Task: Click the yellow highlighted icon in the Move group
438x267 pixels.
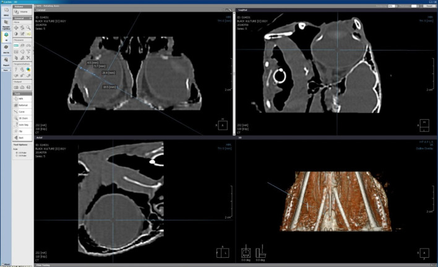Action: click(x=28, y=34)
